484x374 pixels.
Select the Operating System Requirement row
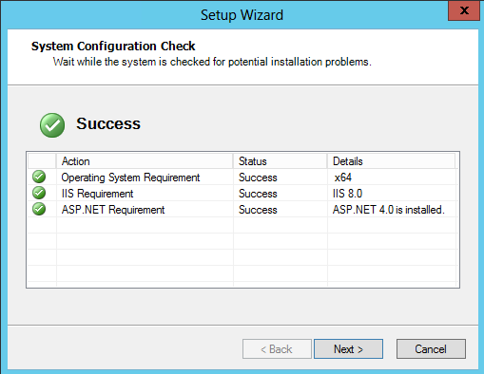[242, 178]
